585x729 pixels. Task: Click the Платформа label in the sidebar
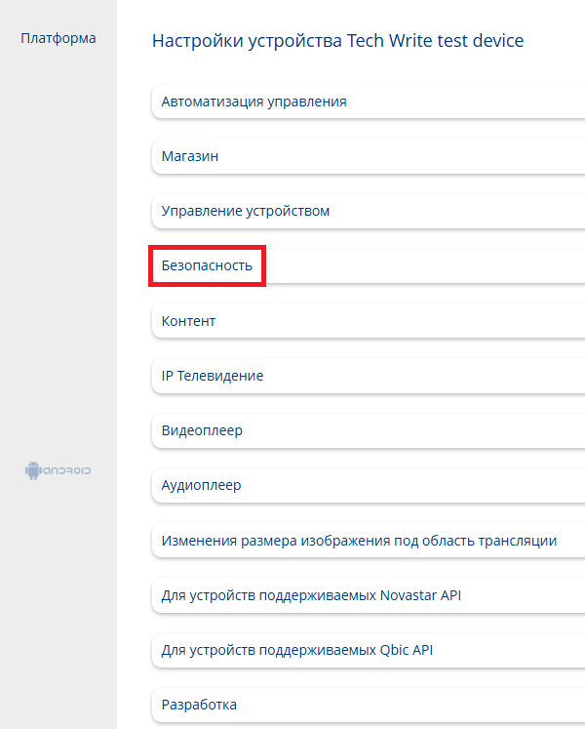(x=58, y=39)
